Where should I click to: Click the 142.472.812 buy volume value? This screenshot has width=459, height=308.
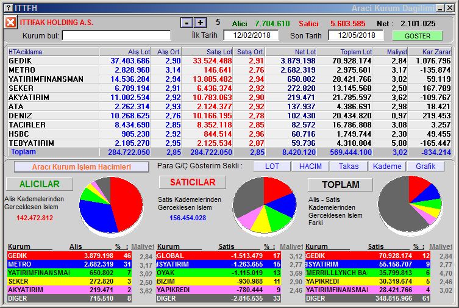(35, 218)
